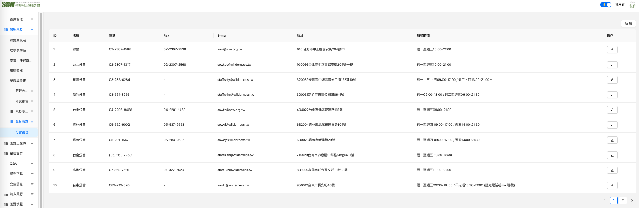Toggle the dark mode switch

(x=605, y=5)
